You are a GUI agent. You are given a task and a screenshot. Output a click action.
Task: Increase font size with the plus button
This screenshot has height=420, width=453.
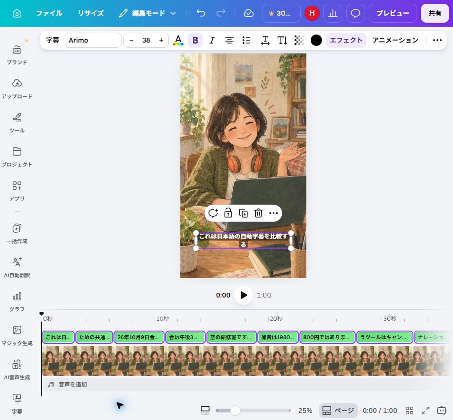tap(161, 40)
